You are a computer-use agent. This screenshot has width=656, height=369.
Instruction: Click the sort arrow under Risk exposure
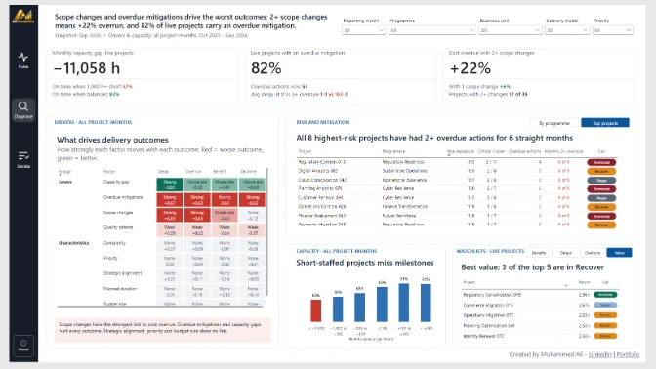pos(449,155)
